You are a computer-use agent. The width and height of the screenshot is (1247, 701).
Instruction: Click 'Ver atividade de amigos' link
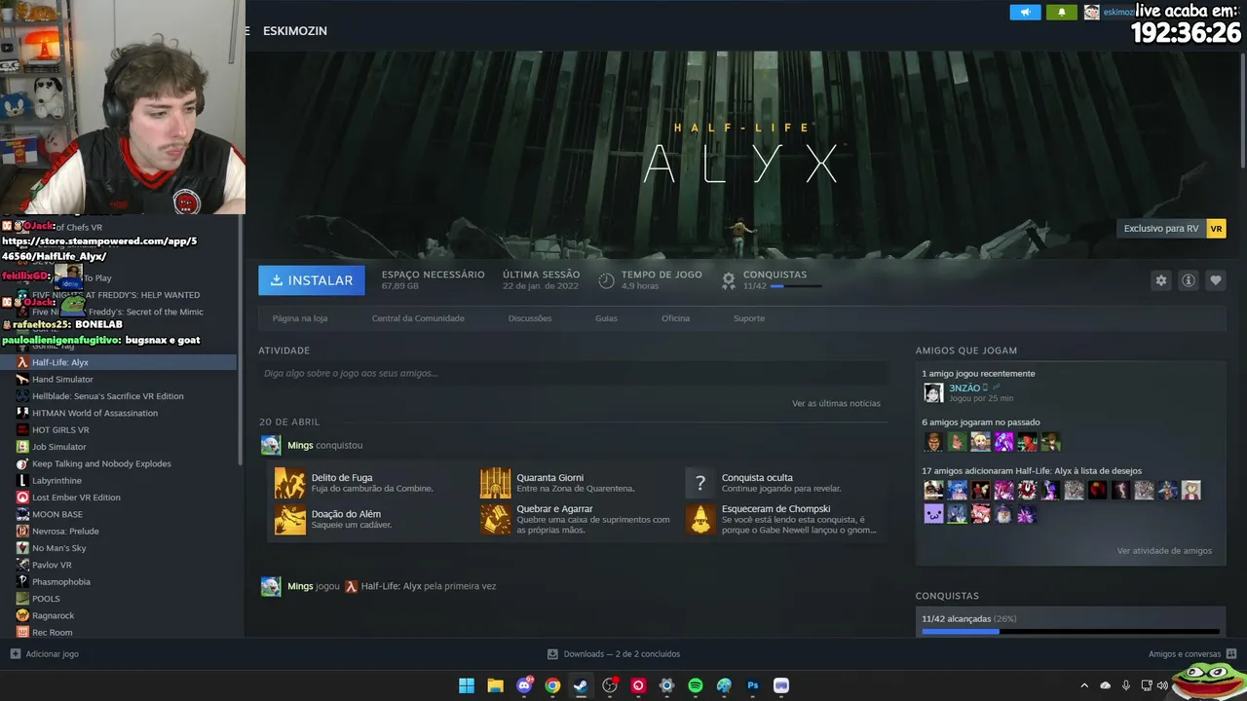(1164, 551)
